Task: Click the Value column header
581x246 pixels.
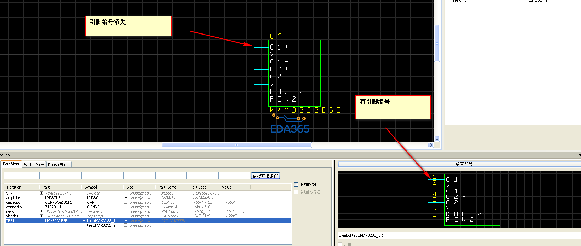Action: tap(235, 187)
